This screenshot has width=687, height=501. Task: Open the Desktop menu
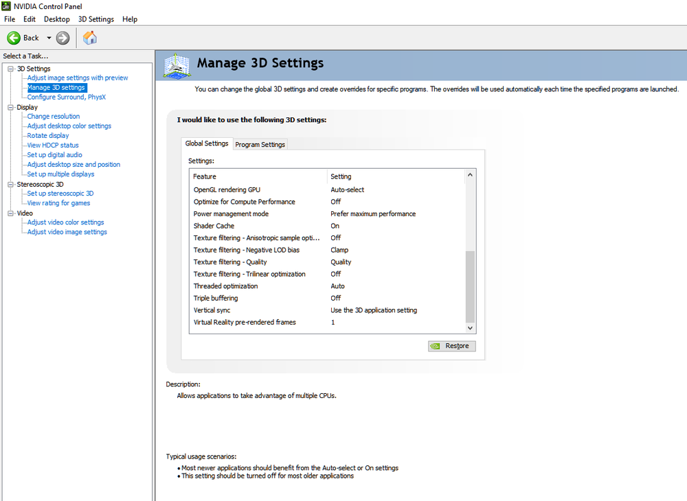[56, 19]
